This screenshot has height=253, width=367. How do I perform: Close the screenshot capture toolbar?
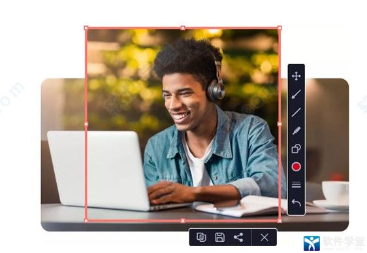coord(264,237)
